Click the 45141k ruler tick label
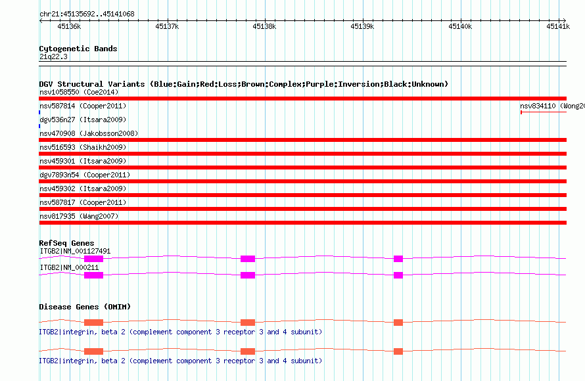This screenshot has width=585, height=381. click(x=558, y=26)
